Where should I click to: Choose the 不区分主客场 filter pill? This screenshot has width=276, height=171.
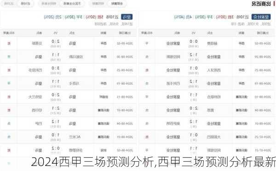[x=72, y=4]
